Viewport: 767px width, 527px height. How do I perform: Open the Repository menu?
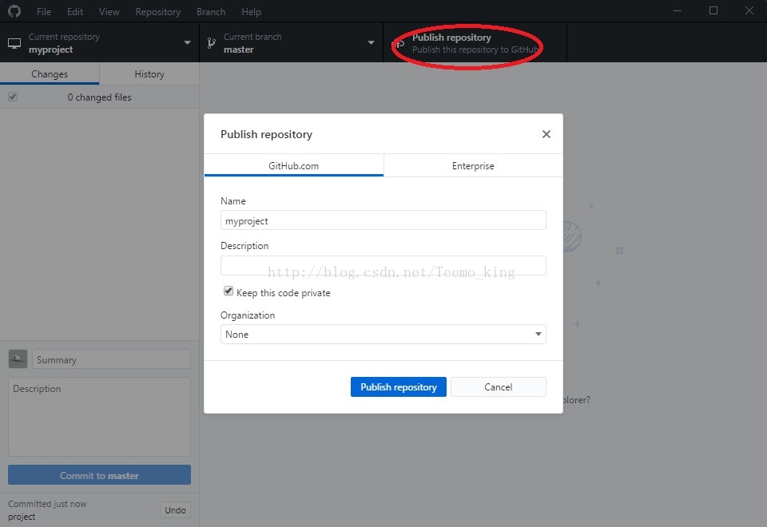click(x=157, y=11)
